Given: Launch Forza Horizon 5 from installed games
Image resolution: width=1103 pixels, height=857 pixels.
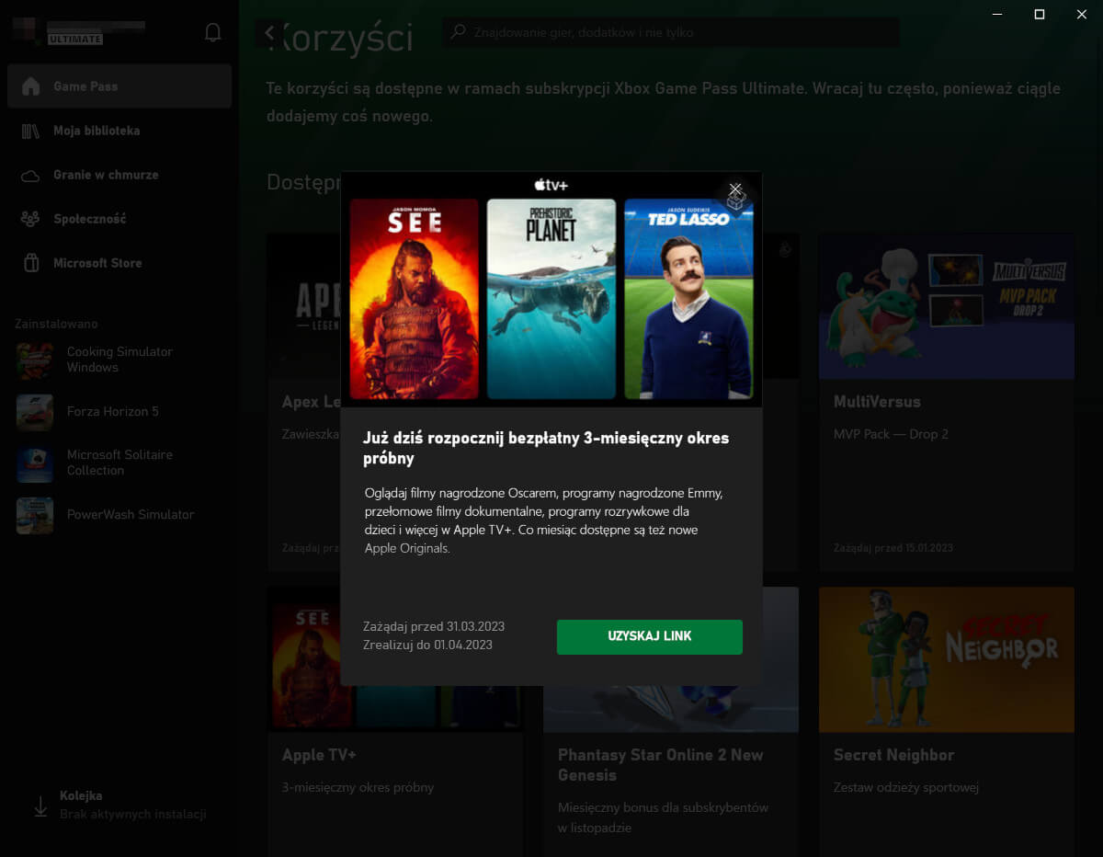Looking at the screenshot, I should (x=112, y=411).
